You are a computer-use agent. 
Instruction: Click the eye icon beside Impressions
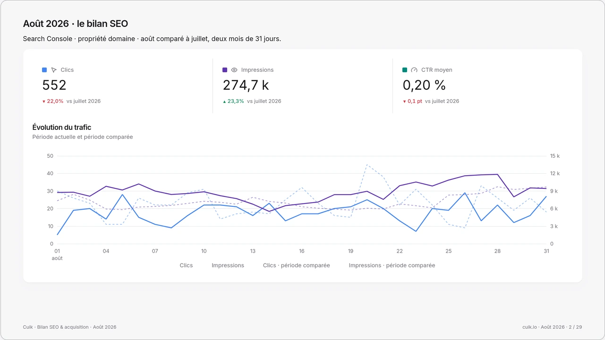(x=234, y=70)
